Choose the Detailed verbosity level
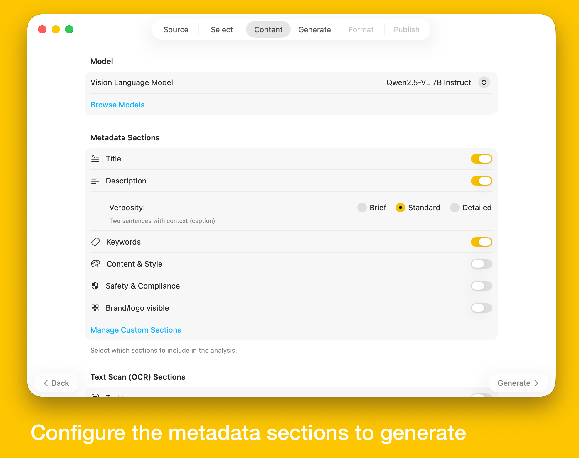579x458 pixels. 455,208
